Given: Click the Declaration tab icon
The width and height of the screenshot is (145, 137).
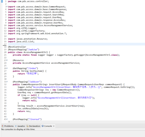Looking at the screenshot, I should [x=28, y=126].
